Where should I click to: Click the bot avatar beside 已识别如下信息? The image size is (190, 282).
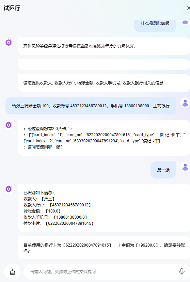tap(9, 189)
